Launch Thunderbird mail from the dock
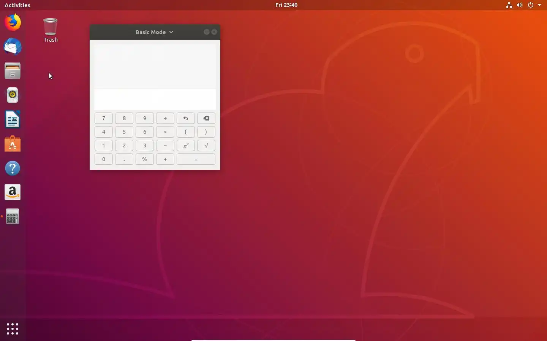Screen dimensions: 547x341 13,47
